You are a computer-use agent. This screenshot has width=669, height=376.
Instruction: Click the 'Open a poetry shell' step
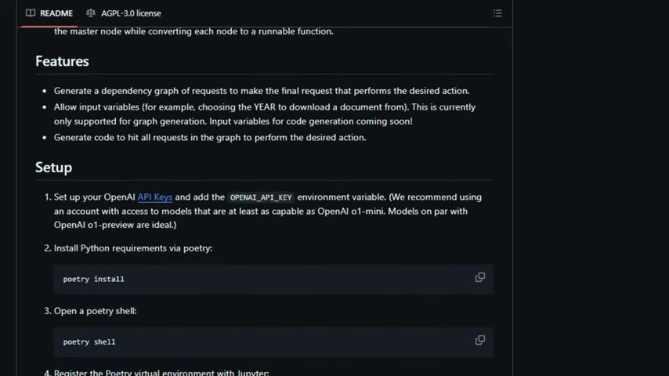pyautogui.click(x=95, y=311)
